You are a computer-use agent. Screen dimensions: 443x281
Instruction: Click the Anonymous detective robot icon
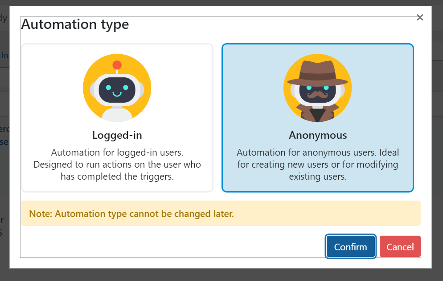[317, 88]
